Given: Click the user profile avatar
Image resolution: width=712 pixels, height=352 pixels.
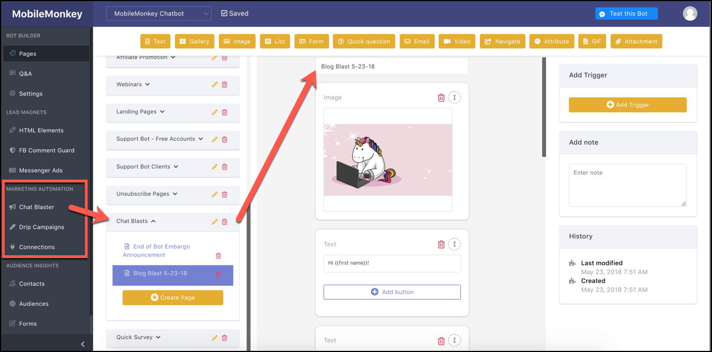Looking at the screenshot, I should [690, 13].
